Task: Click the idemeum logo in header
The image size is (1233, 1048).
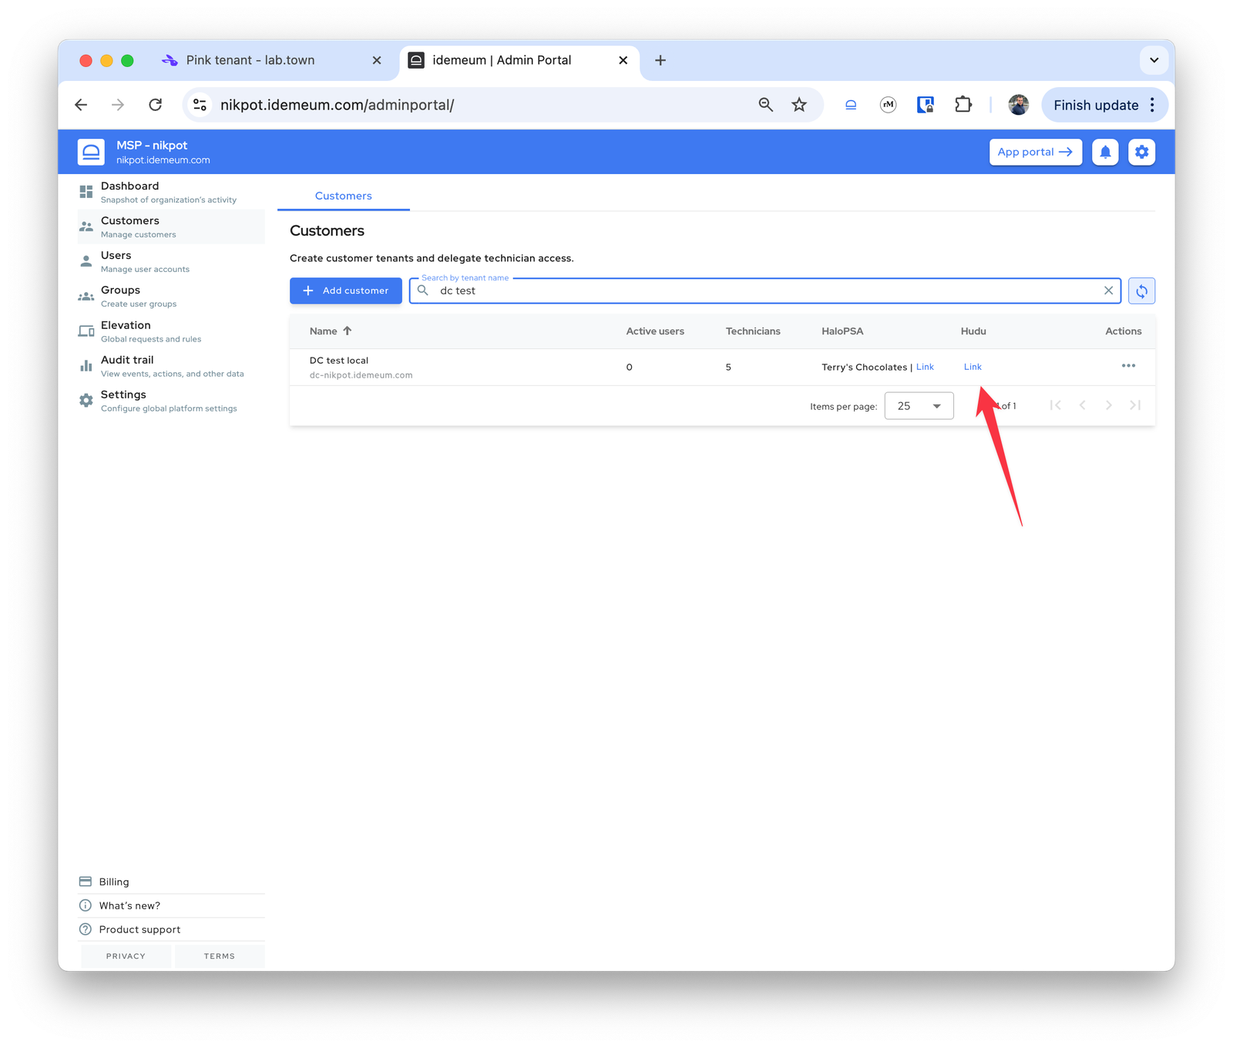Action: tap(91, 152)
